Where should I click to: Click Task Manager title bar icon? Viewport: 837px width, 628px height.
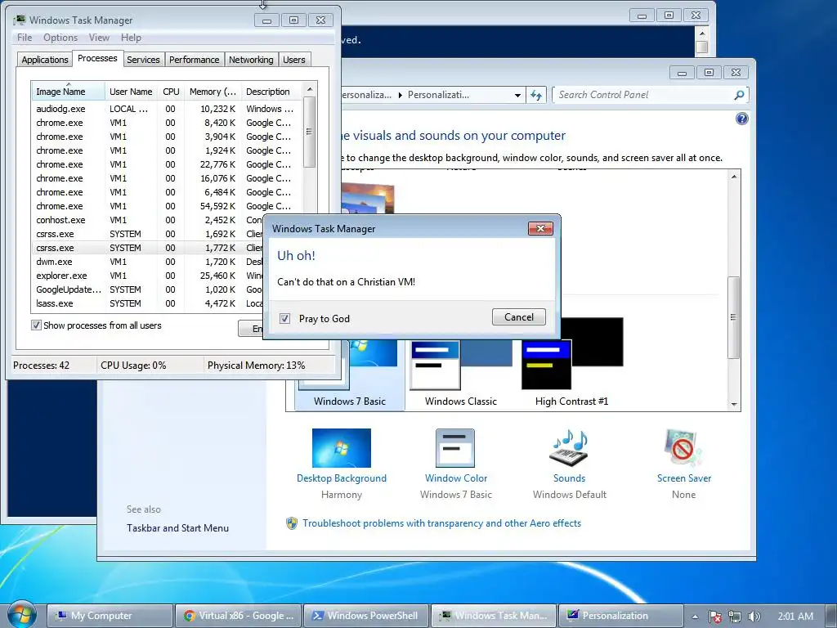(x=20, y=20)
